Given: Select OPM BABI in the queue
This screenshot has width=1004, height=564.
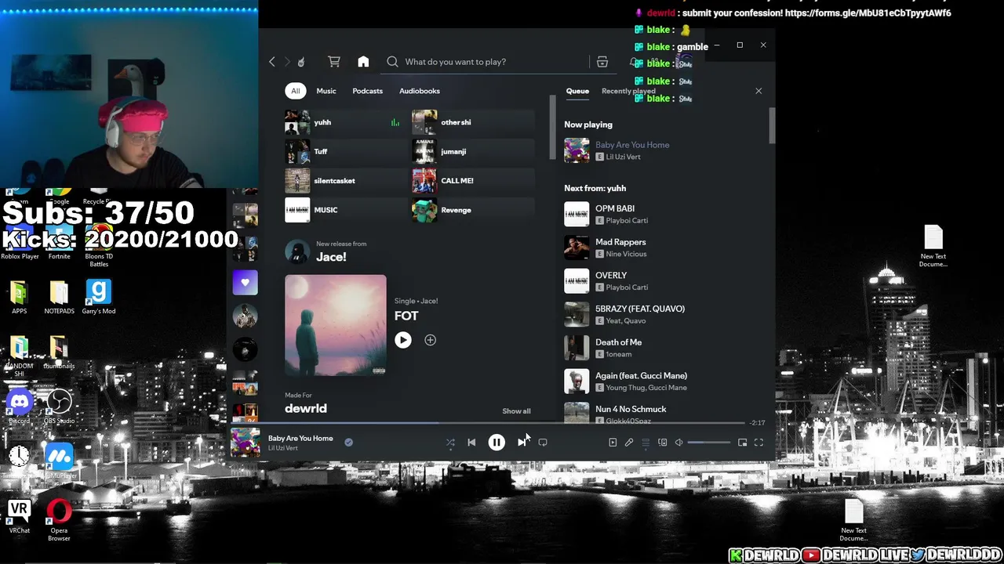Looking at the screenshot, I should point(664,214).
